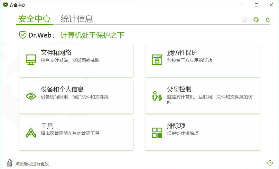Image resolution: width=279 pixels, height=169 pixels.
Task: Open support via the headset icon
Action: 256,20
